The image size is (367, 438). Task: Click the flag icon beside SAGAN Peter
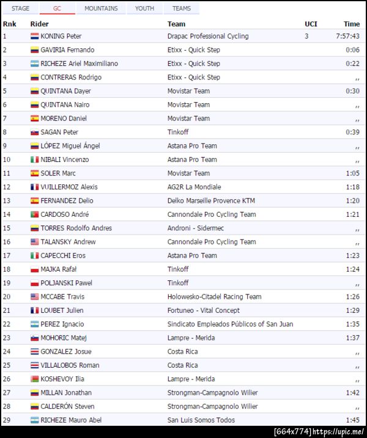point(35,132)
